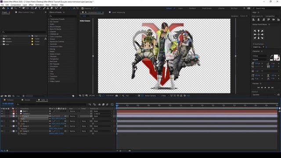Click the up arrow in Anchor Point Mover
This screenshot has height=158, width=281.
tap(259, 31)
